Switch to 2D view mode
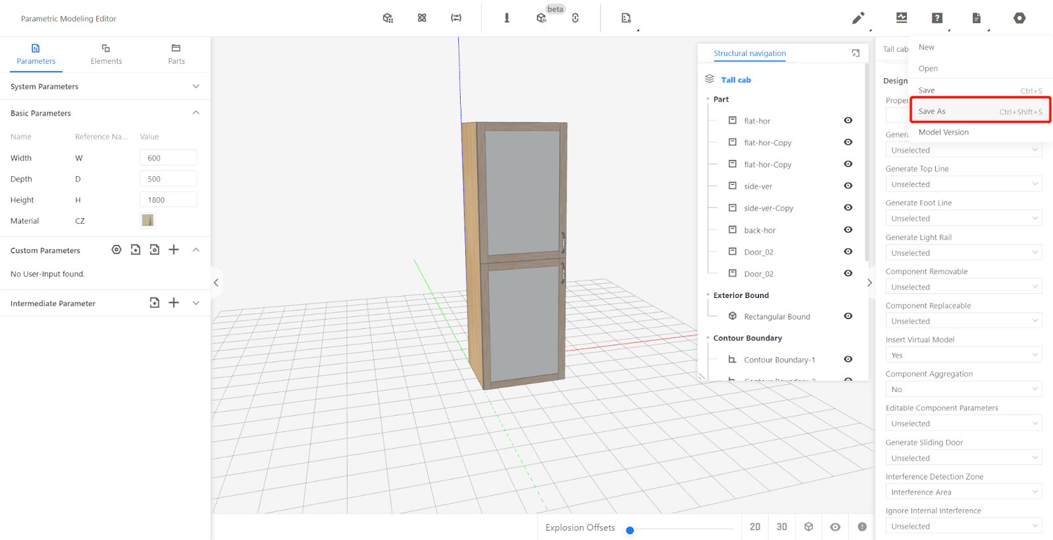The image size is (1053, 540). (755, 527)
